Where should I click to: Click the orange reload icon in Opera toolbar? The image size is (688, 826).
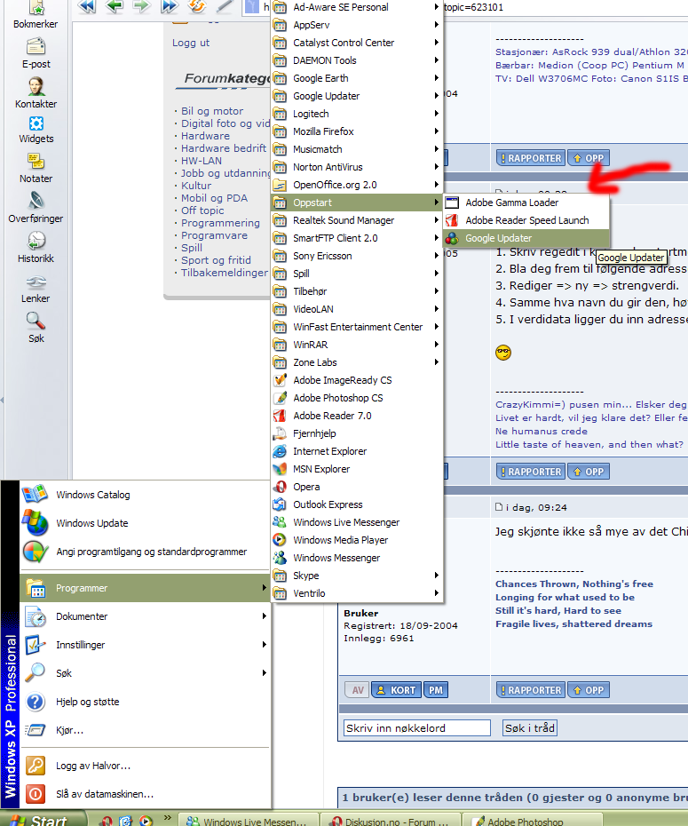(x=197, y=6)
